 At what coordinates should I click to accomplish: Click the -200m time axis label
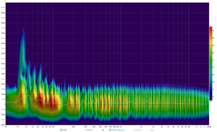tap(3, 124)
